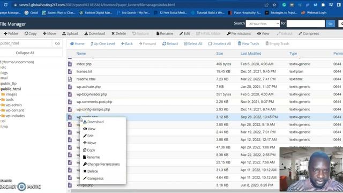Sort files by Type column
Viewport: 343px width, 193px height.
click(293, 54)
